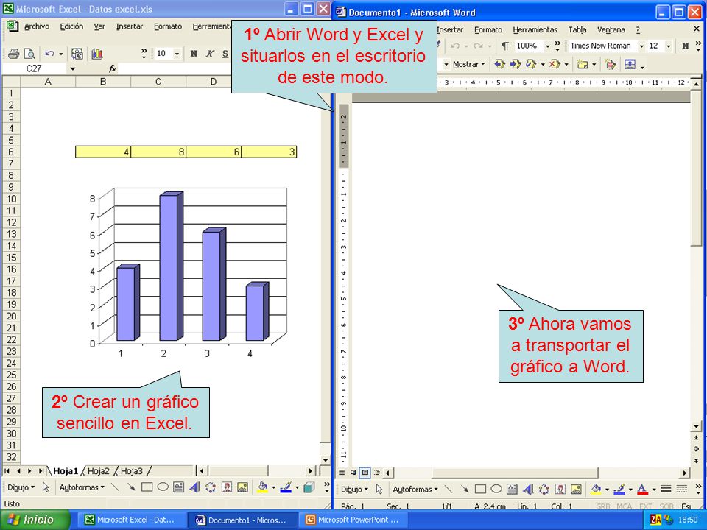The height and width of the screenshot is (530, 707).
Task: Open the Chart Wizard in Excel toolbar
Action: coord(97,54)
